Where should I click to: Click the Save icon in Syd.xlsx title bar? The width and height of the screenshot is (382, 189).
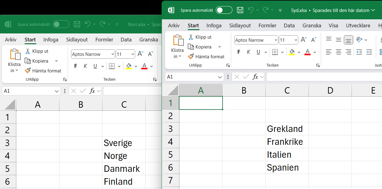tap(240, 10)
